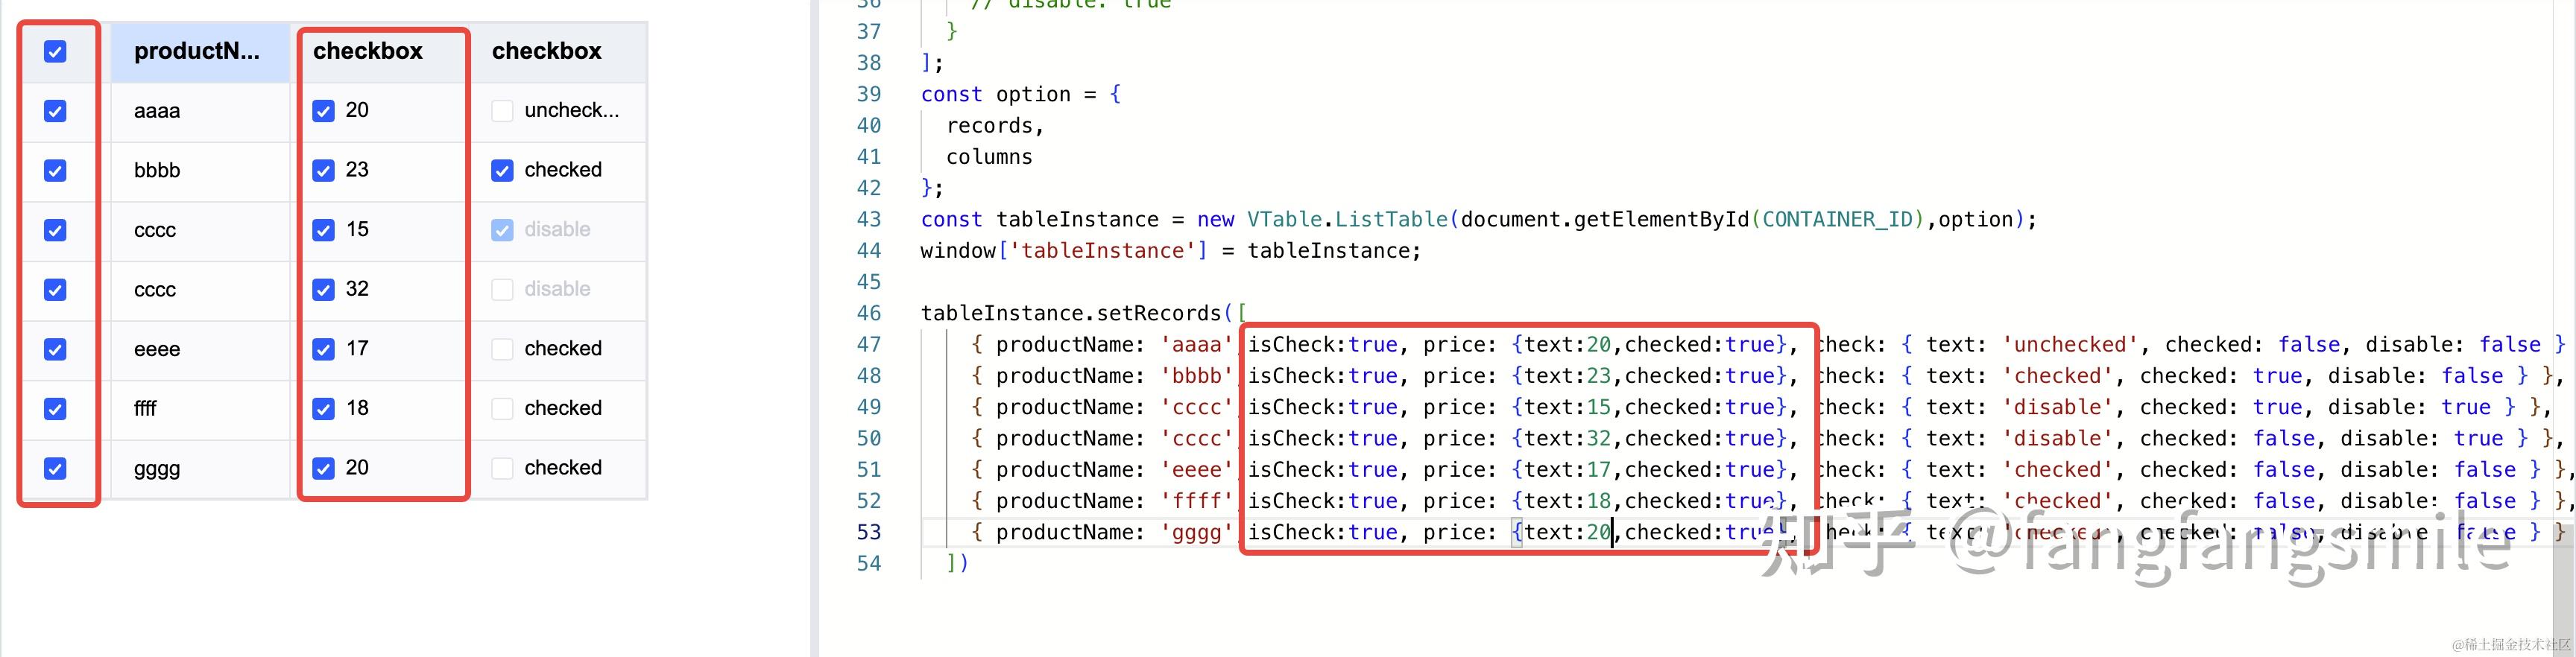Uncheck the checkbox in row aaaa
This screenshot has height=657, width=2576.
click(x=55, y=111)
